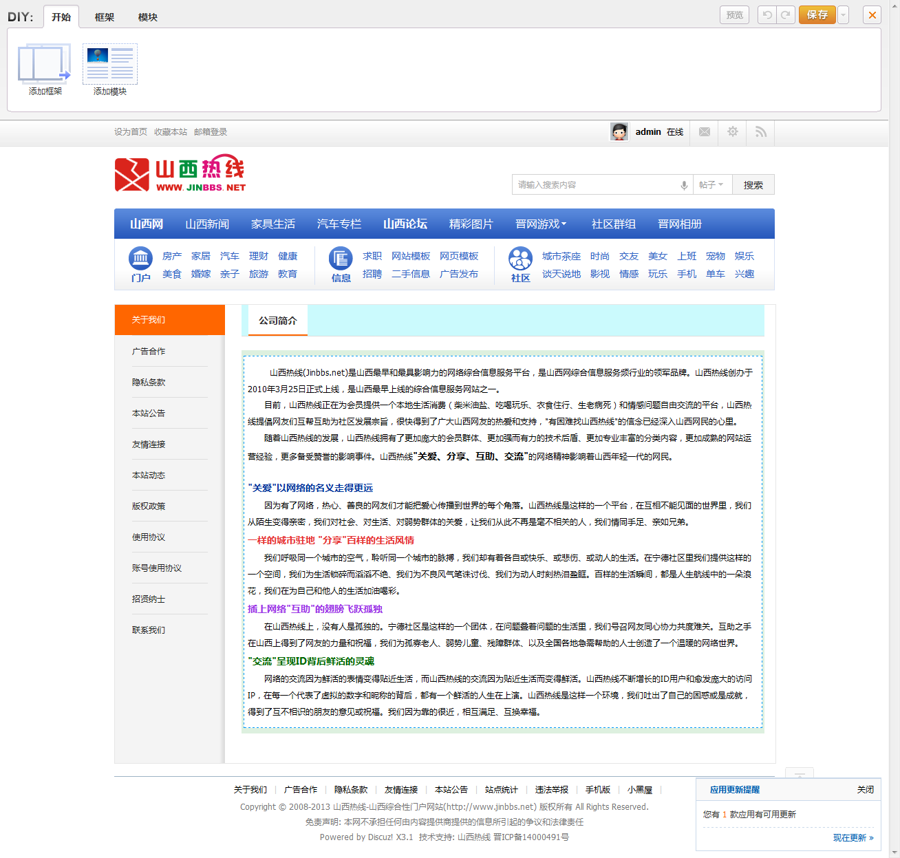The width and height of the screenshot is (900, 858).
Task: Select the 信息 information icon
Action: coord(340,261)
